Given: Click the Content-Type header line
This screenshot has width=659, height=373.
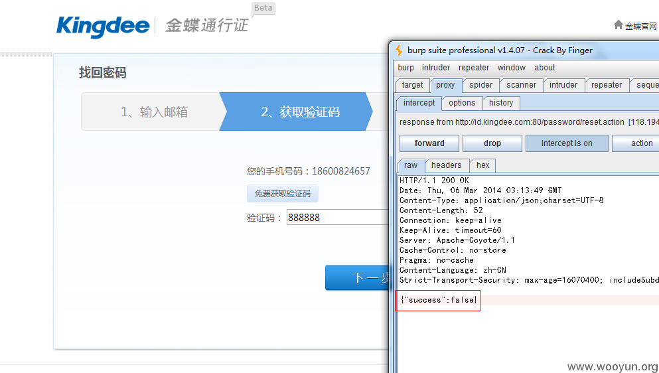Looking at the screenshot, I should [502, 200].
